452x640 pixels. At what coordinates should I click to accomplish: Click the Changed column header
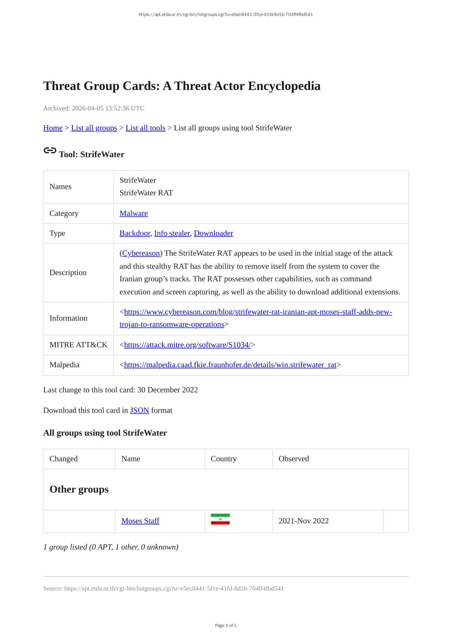coord(64,459)
